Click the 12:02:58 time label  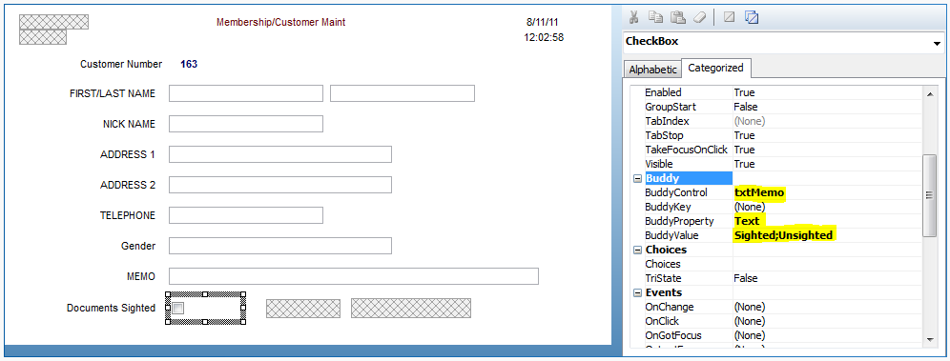coord(544,37)
